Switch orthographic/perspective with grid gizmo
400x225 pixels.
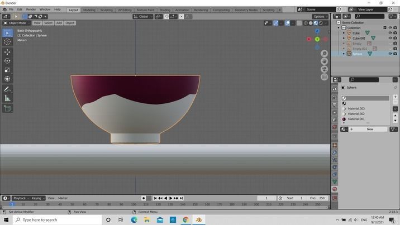tap(324, 76)
